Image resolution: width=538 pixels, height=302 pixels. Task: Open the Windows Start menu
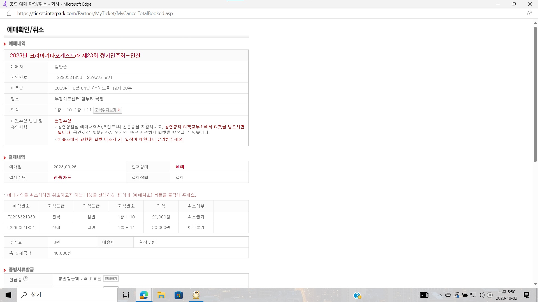click(x=8, y=295)
